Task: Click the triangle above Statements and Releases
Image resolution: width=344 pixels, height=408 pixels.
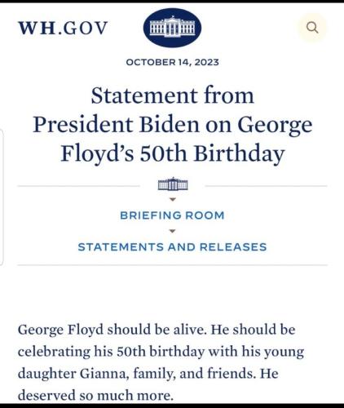Action: pyautogui.click(x=173, y=231)
